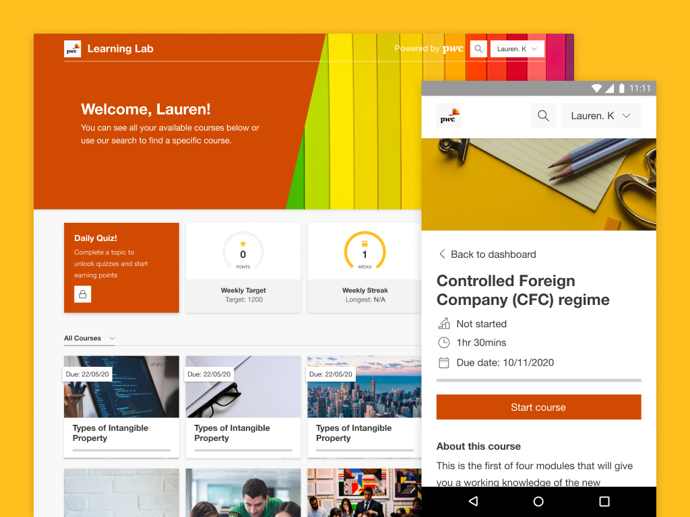Open the course card with code screen image
Image resolution: width=690 pixels, height=517 pixels.
tap(121, 407)
